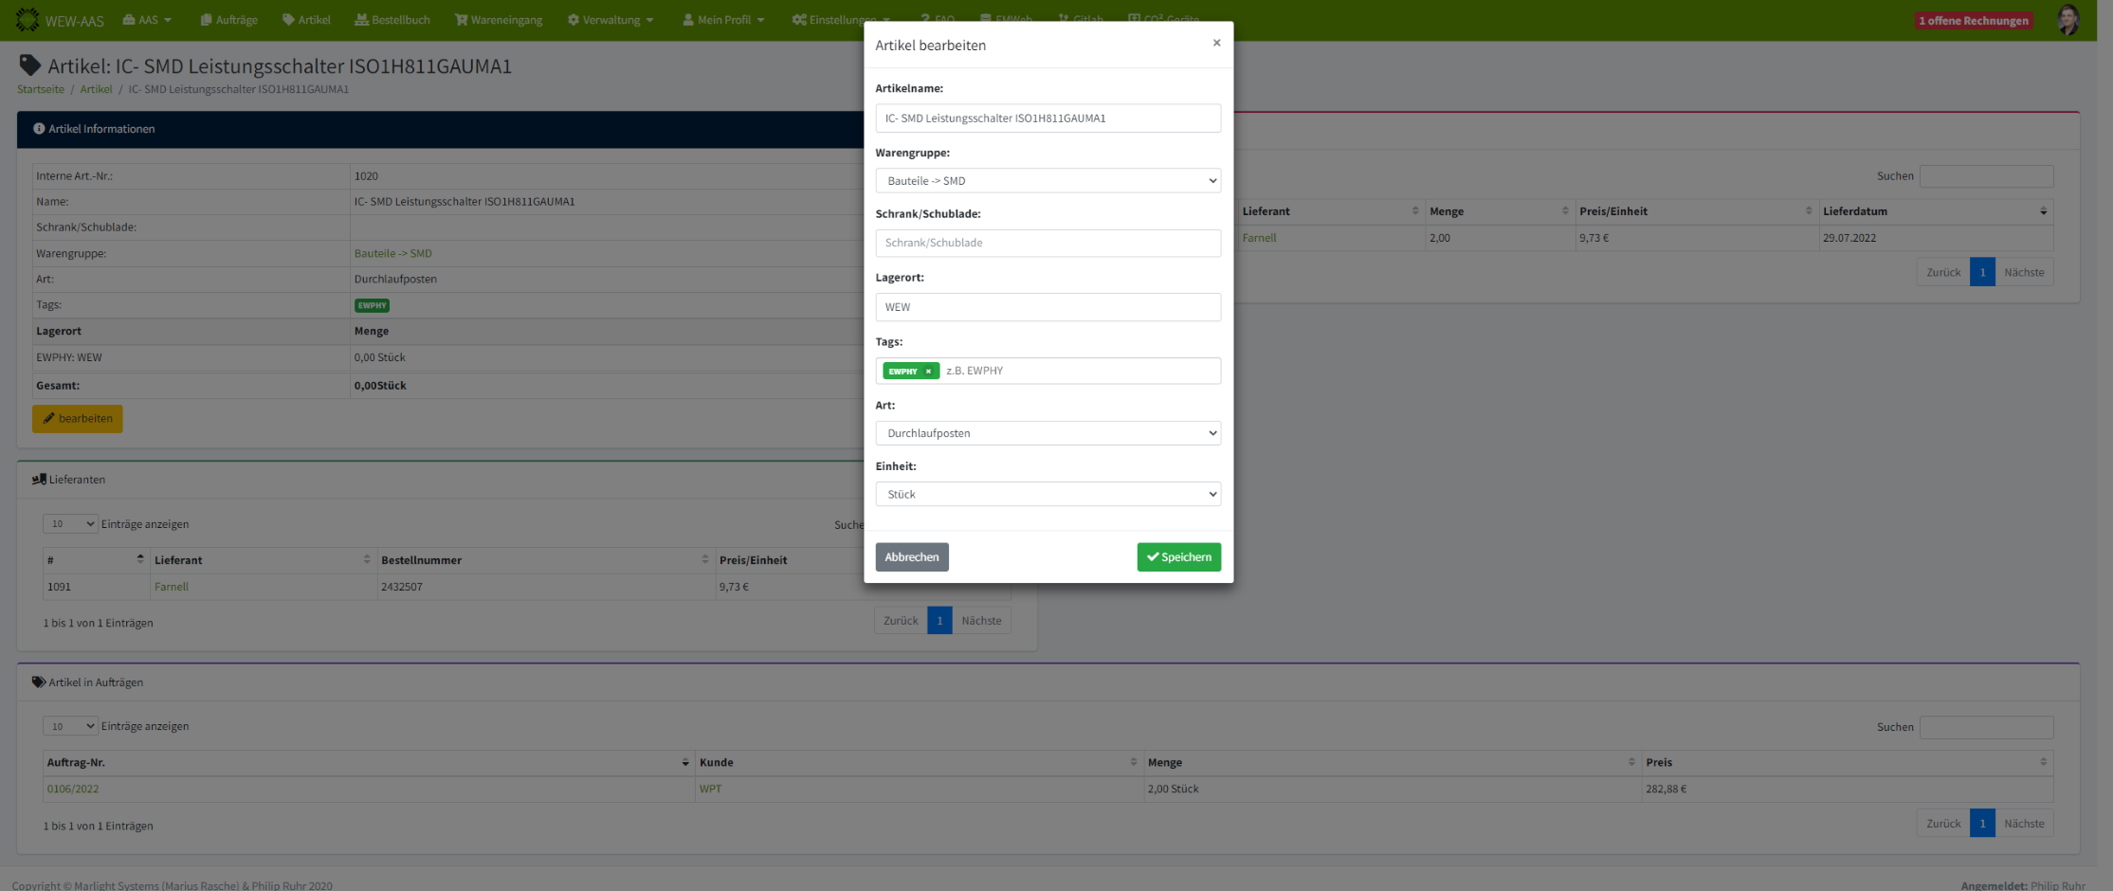
Task: Click the user avatar in top right
Action: tap(2068, 20)
